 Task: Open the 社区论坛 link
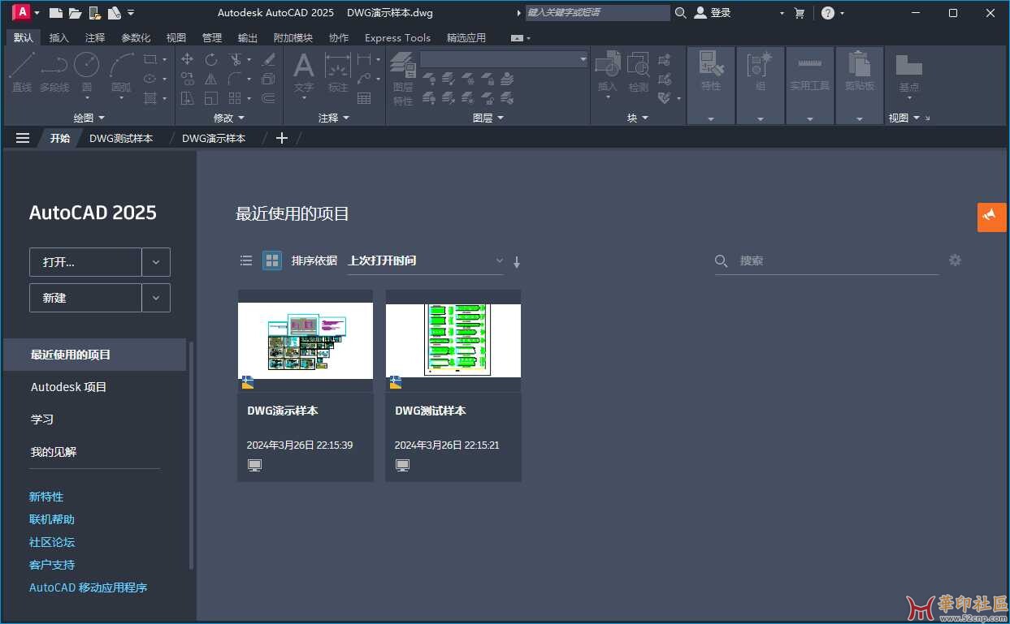coord(52,542)
